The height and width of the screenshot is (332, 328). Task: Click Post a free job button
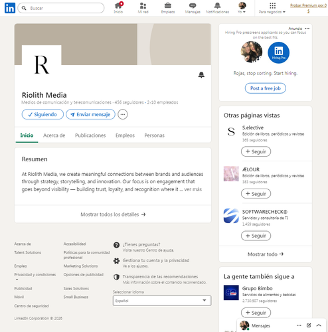(x=266, y=88)
